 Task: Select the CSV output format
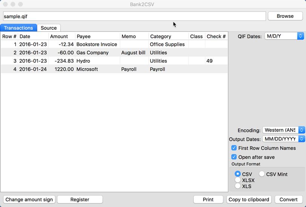pos(238,174)
